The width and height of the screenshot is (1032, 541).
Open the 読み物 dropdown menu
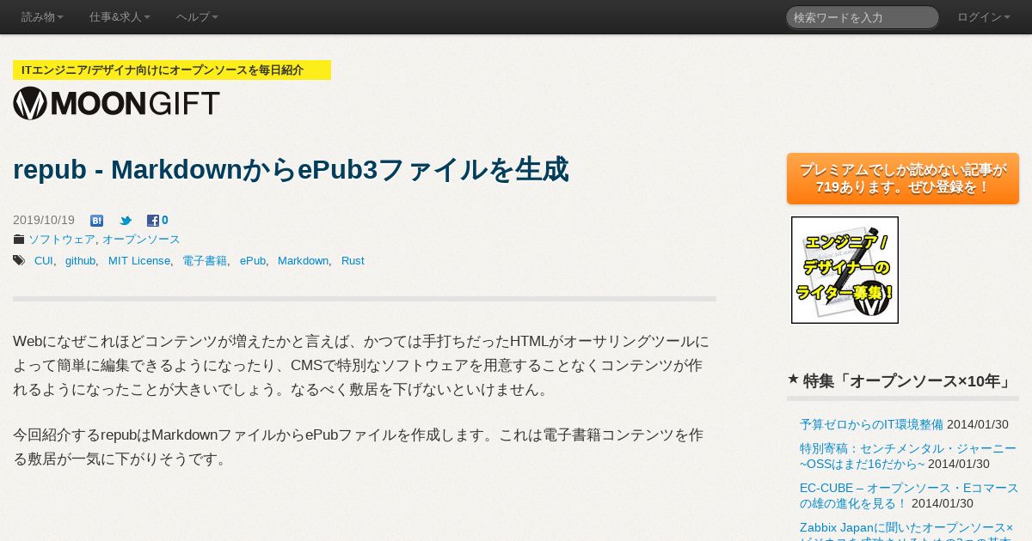click(x=42, y=17)
